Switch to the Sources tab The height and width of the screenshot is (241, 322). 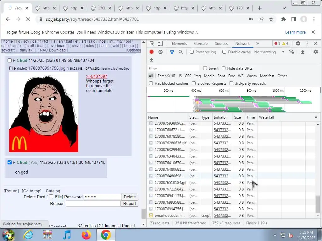(x=221, y=43)
